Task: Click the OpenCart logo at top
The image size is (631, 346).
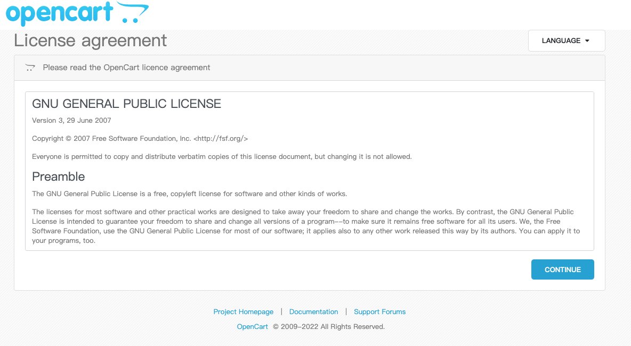Action: click(x=77, y=13)
